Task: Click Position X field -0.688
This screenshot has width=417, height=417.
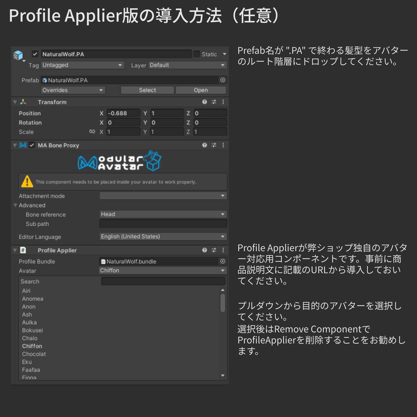Action: pos(123,113)
